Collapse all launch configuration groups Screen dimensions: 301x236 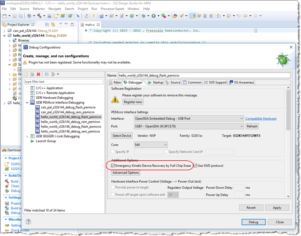pos(47,74)
